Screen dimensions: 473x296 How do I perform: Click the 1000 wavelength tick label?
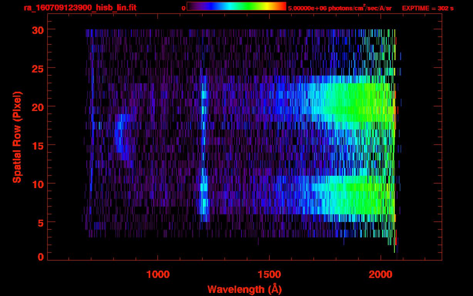158,274
